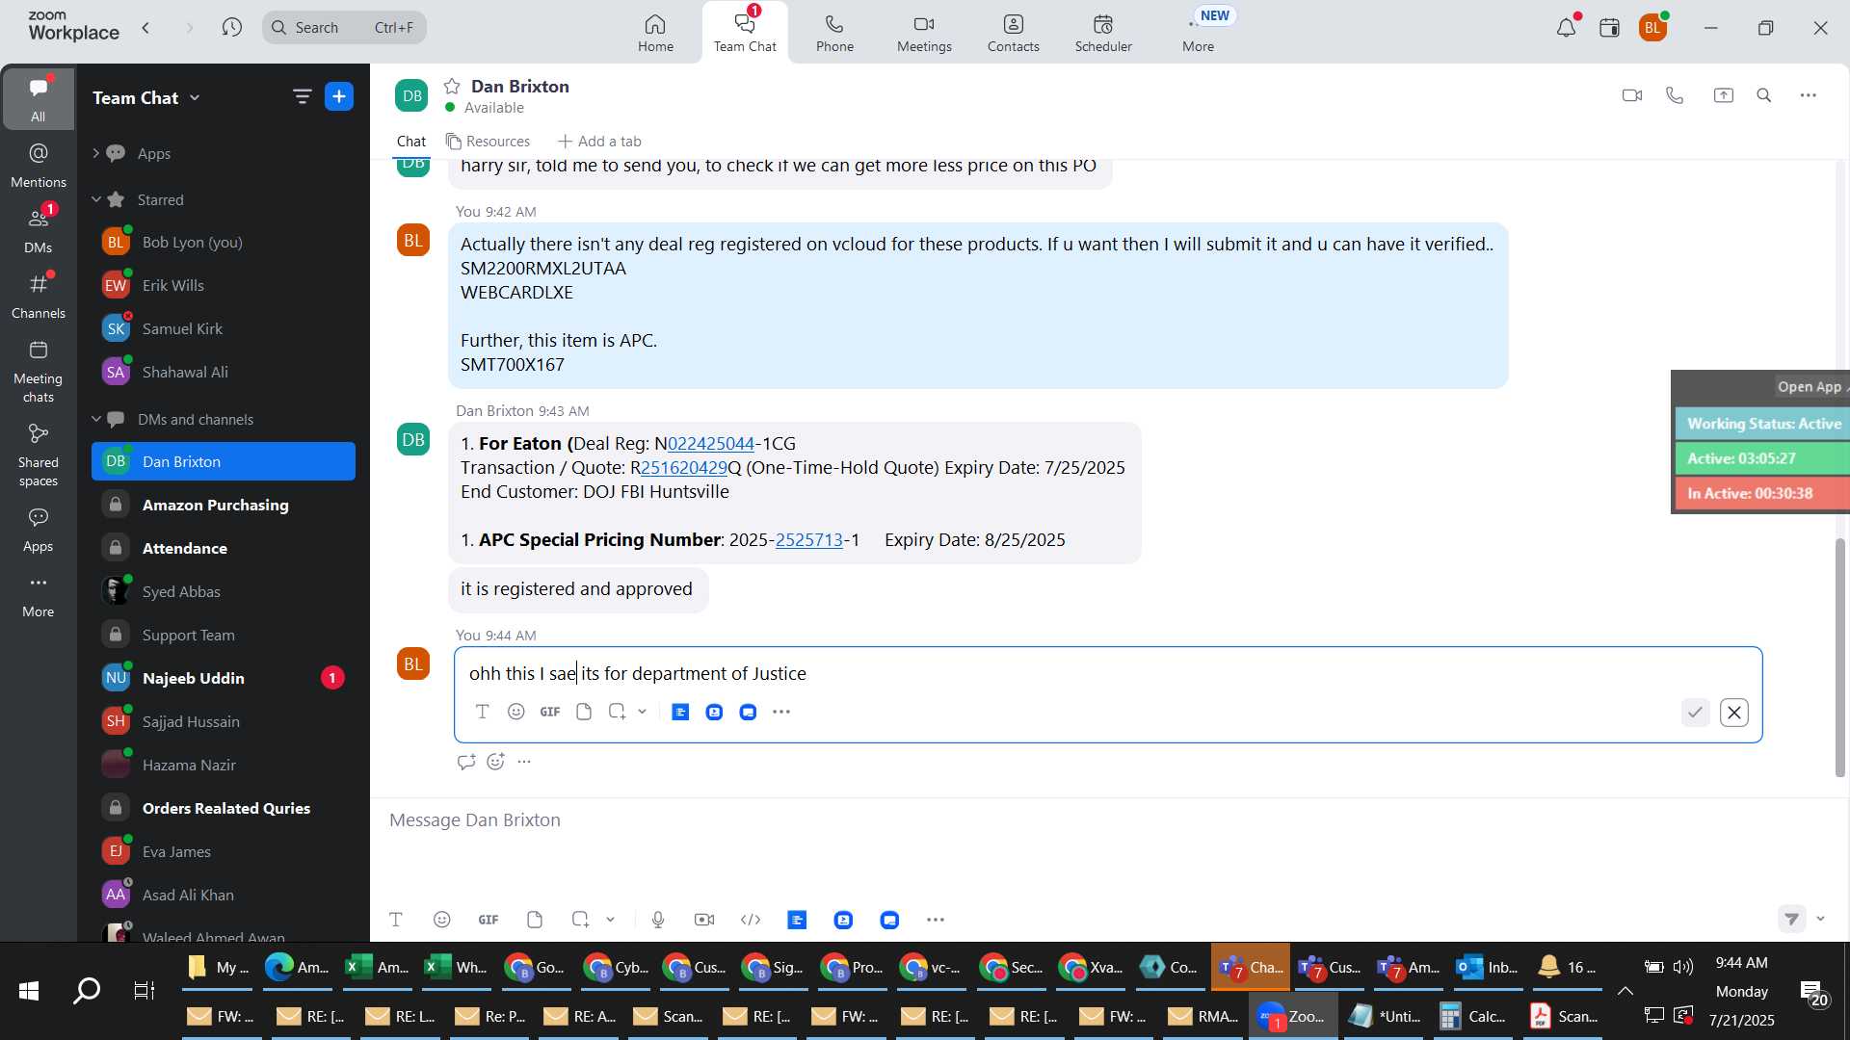The height and width of the screenshot is (1040, 1850).
Task: Expand the Apps section in sidebar
Action: (x=95, y=153)
